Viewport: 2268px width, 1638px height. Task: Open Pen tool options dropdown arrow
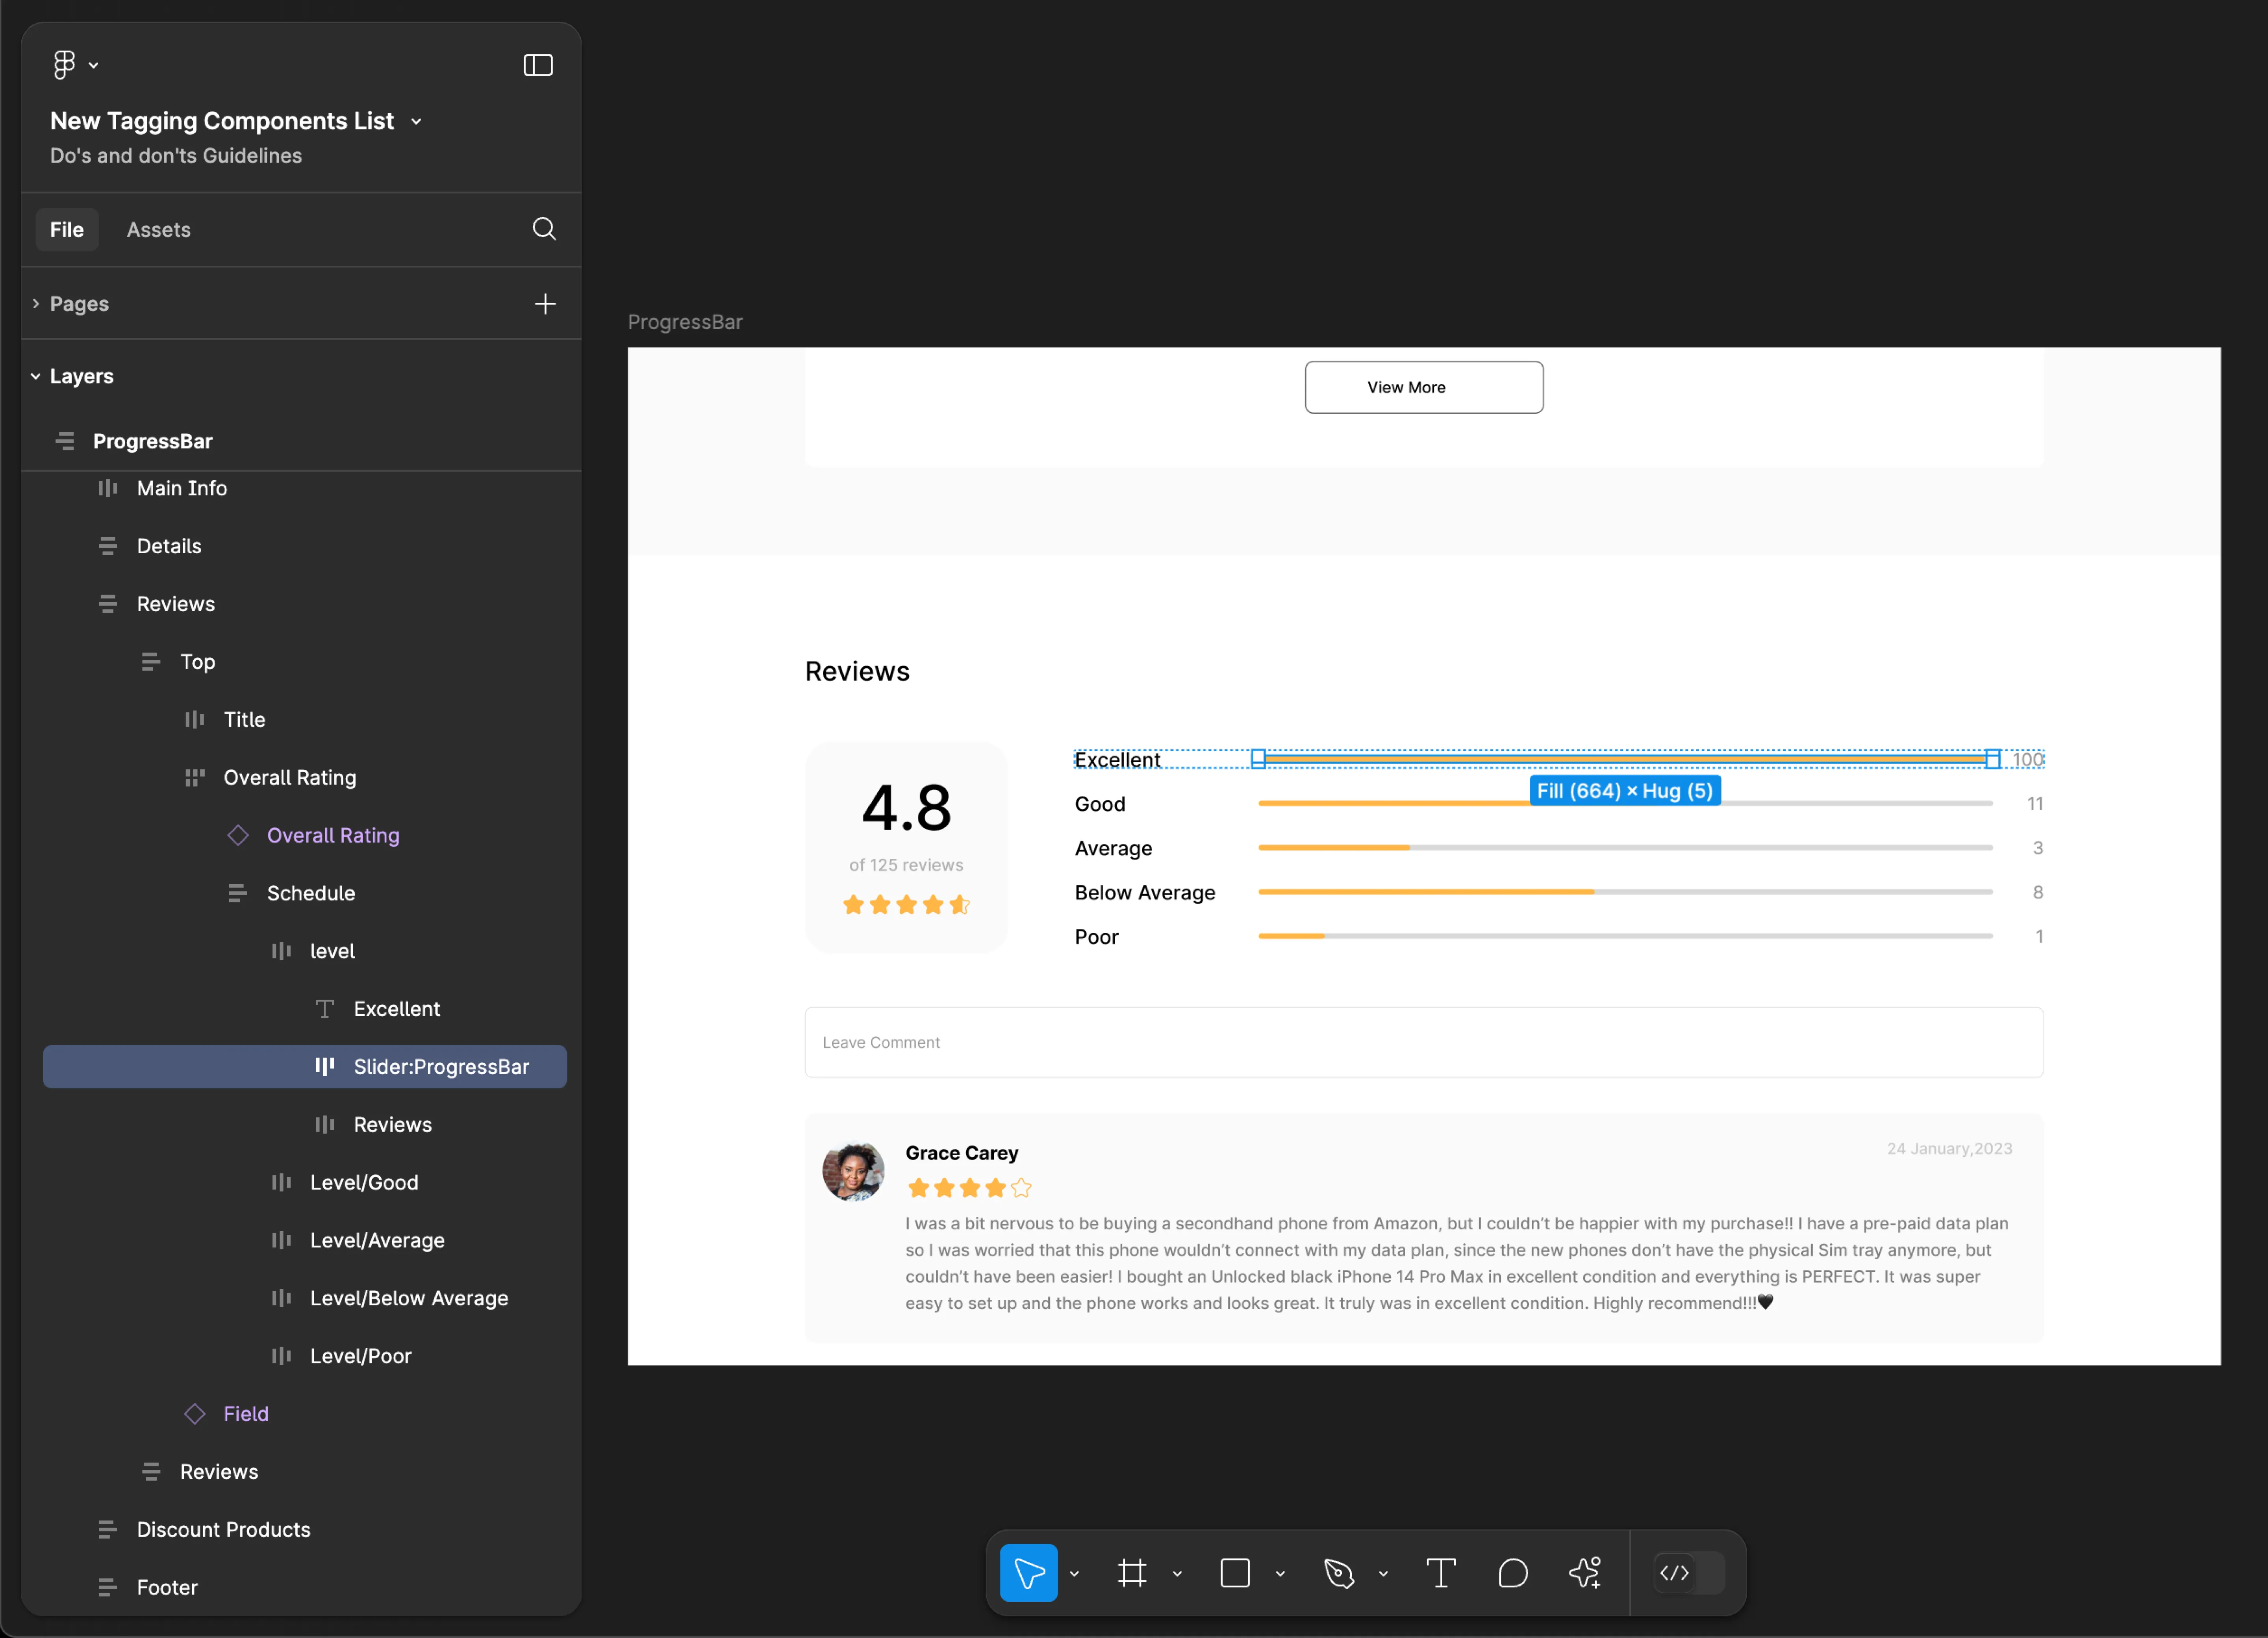point(1383,1574)
